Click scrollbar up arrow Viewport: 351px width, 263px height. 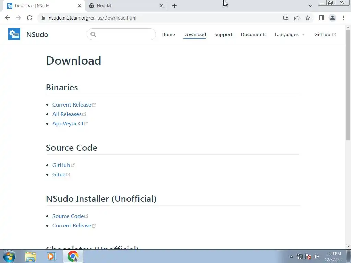tap(348, 27)
